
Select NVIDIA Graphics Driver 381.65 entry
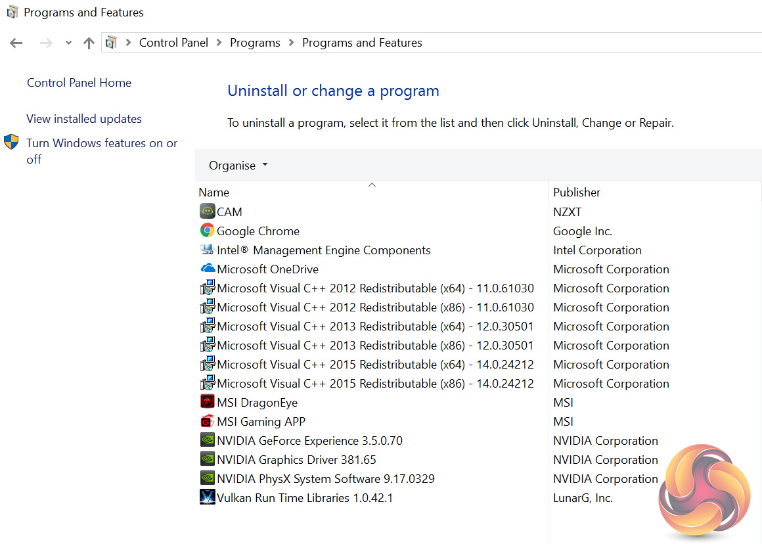click(296, 459)
